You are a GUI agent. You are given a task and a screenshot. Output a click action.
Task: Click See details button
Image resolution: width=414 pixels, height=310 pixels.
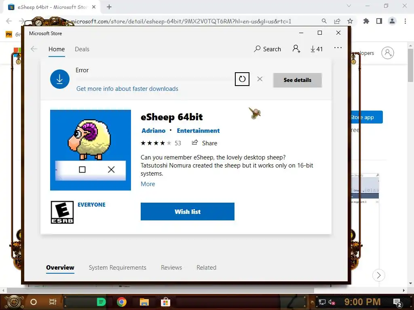tap(297, 80)
